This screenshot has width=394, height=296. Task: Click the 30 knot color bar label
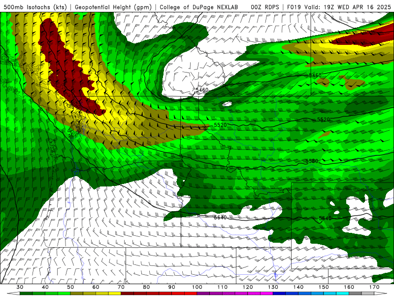coord(20,287)
